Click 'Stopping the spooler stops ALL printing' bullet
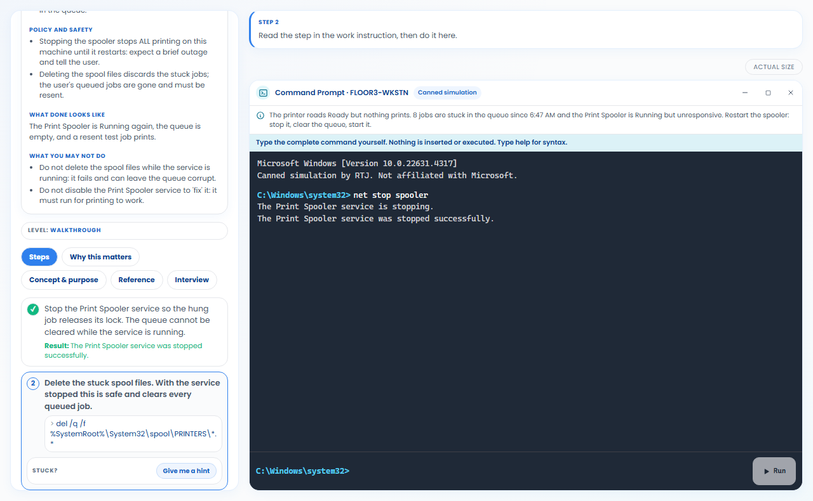This screenshot has width=813, height=501. click(123, 52)
